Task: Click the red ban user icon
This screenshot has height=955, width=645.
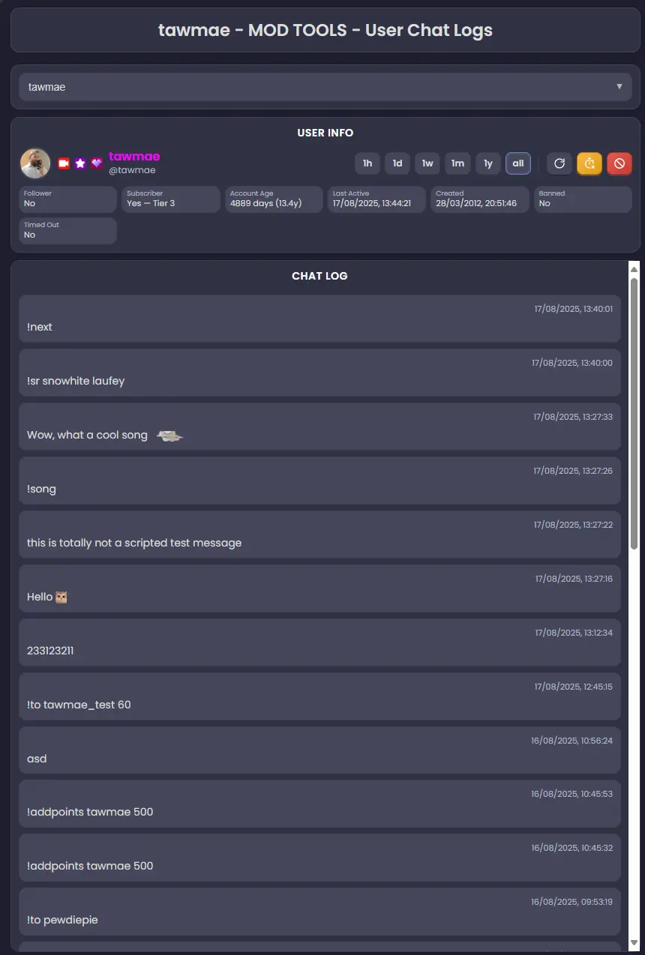Action: (x=619, y=163)
